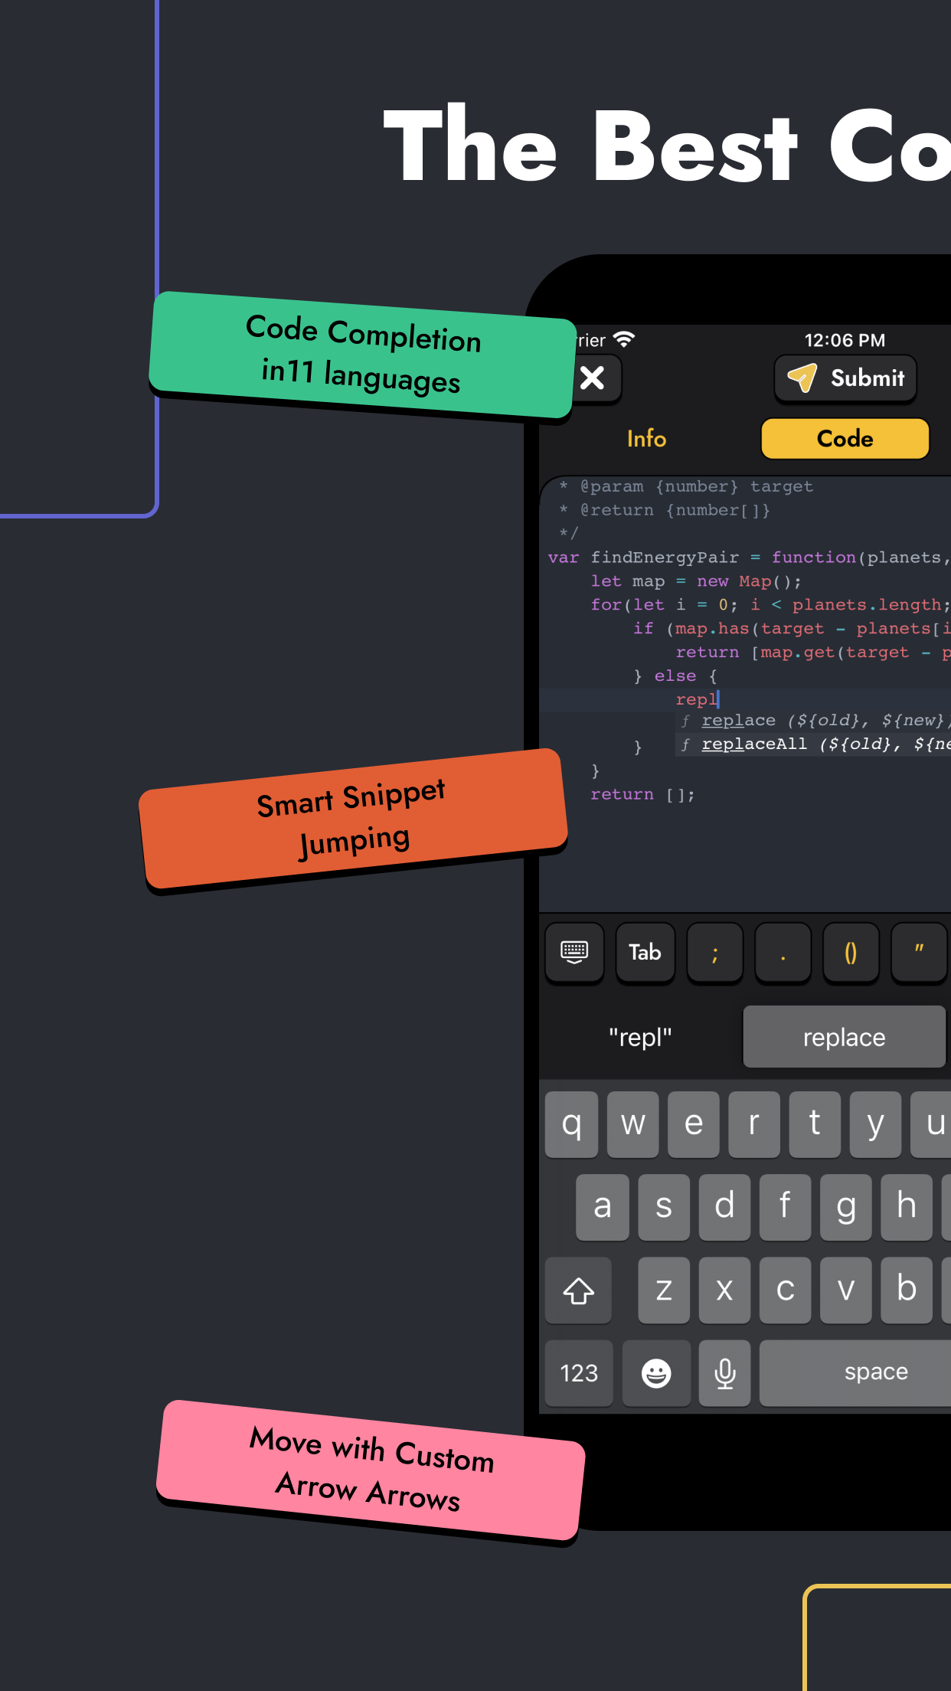Select the Code tab
Image resolution: width=951 pixels, height=1691 pixels.
(x=845, y=439)
